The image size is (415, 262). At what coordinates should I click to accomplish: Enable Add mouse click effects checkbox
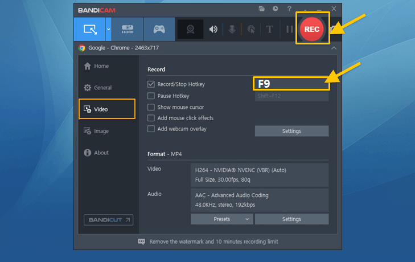pyautogui.click(x=151, y=118)
